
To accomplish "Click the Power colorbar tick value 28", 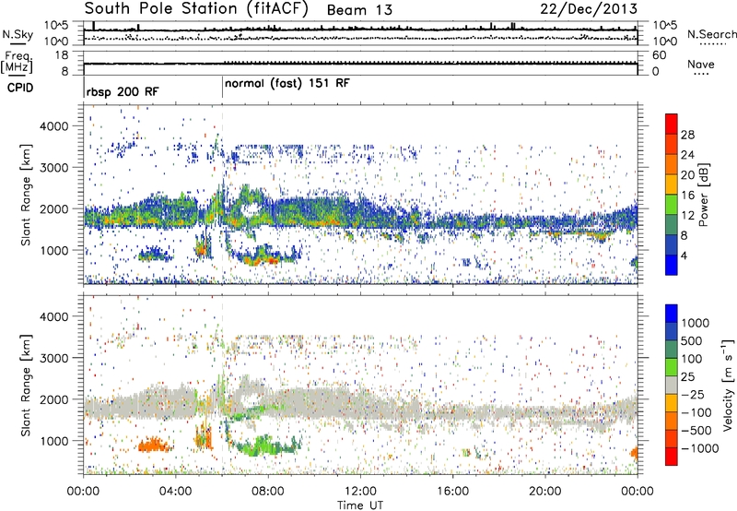I will click(687, 135).
